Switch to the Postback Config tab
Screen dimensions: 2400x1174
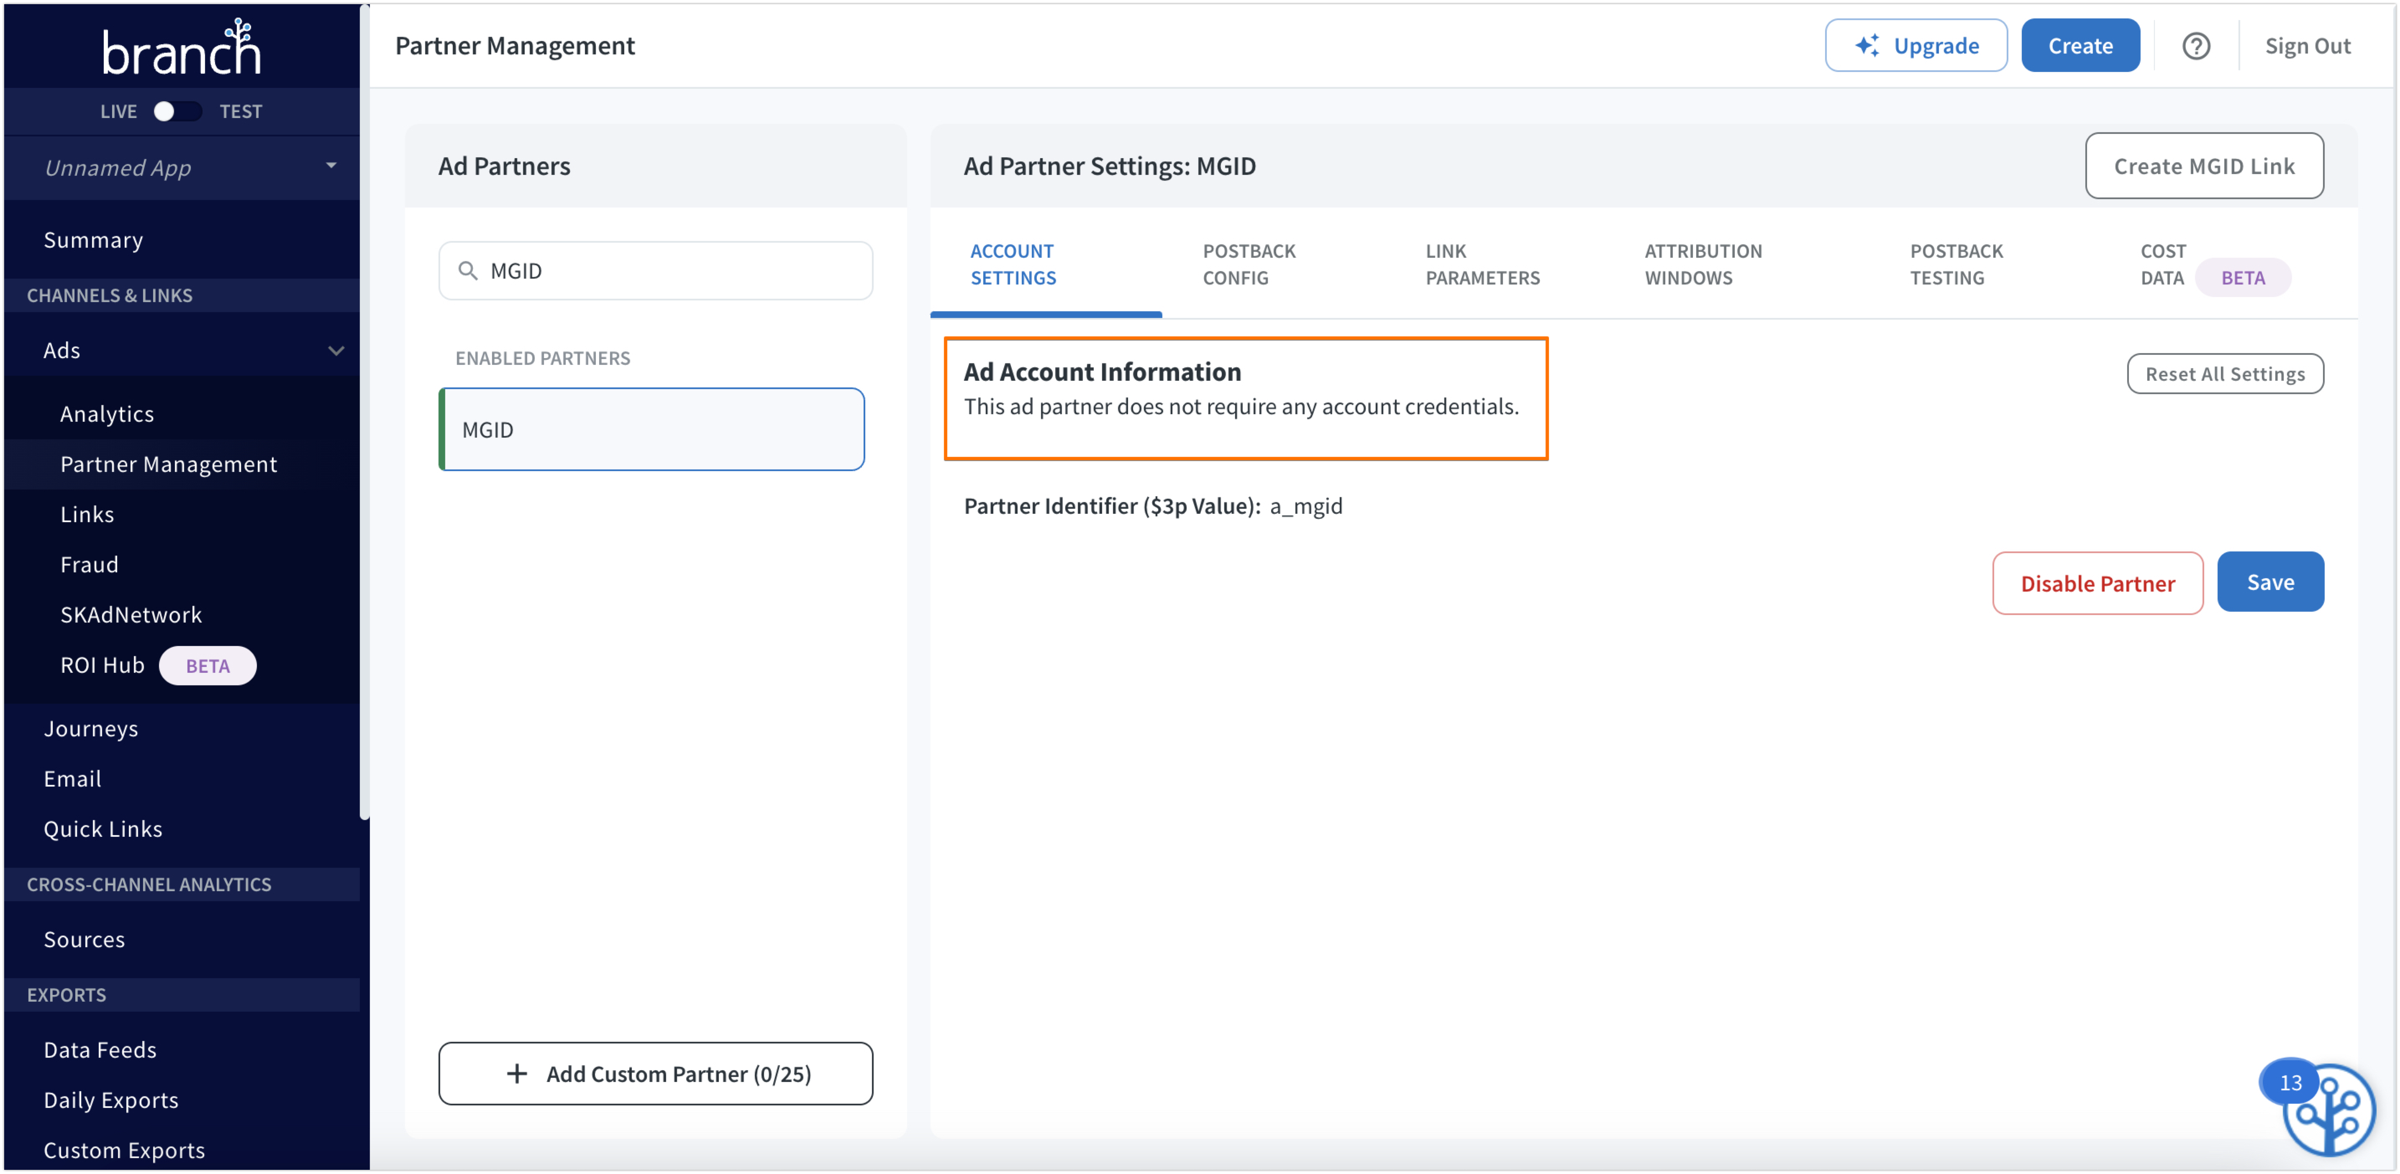(1248, 264)
